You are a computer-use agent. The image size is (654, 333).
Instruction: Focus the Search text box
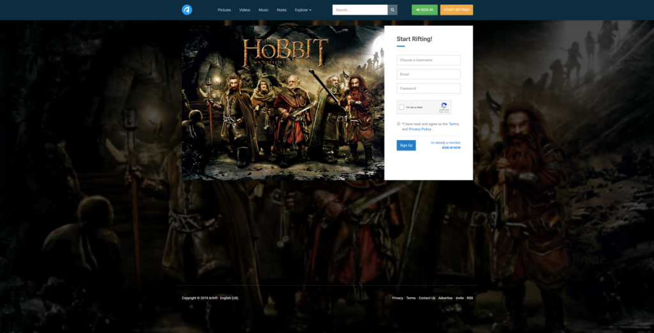360,10
